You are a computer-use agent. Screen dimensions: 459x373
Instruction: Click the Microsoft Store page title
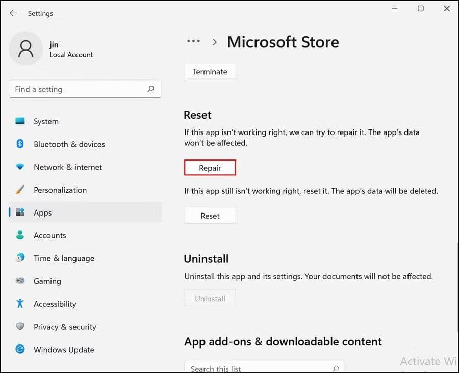283,42
